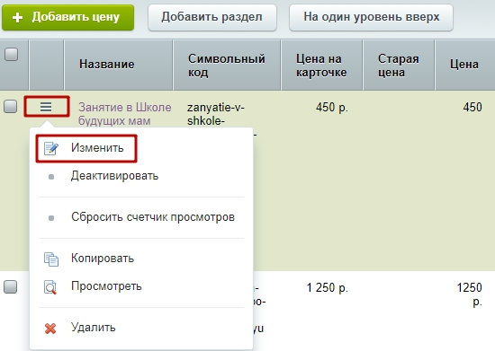Open the Занятие в Школе будущих мам link
The width and height of the screenshot is (495, 351).
click(x=125, y=114)
